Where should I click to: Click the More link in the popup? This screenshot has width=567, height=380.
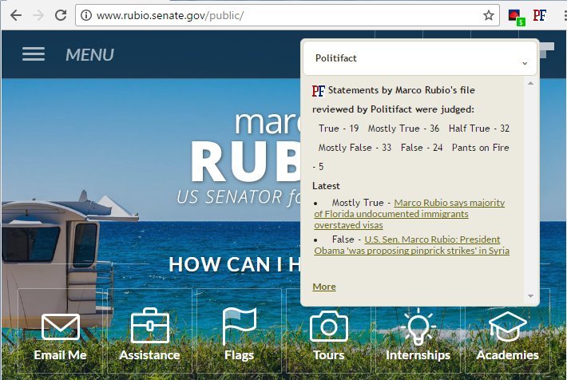pyautogui.click(x=324, y=287)
